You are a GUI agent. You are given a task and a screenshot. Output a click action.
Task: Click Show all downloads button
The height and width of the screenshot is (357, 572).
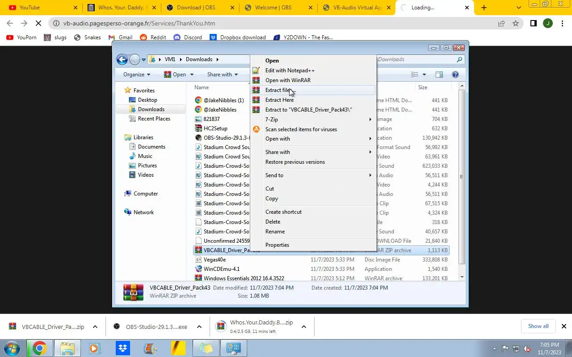(x=538, y=326)
